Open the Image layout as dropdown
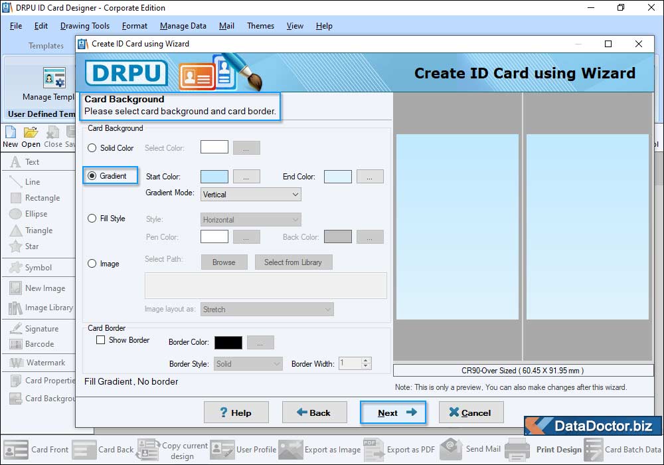Viewport: 664px width, 465px height. pyautogui.click(x=267, y=309)
